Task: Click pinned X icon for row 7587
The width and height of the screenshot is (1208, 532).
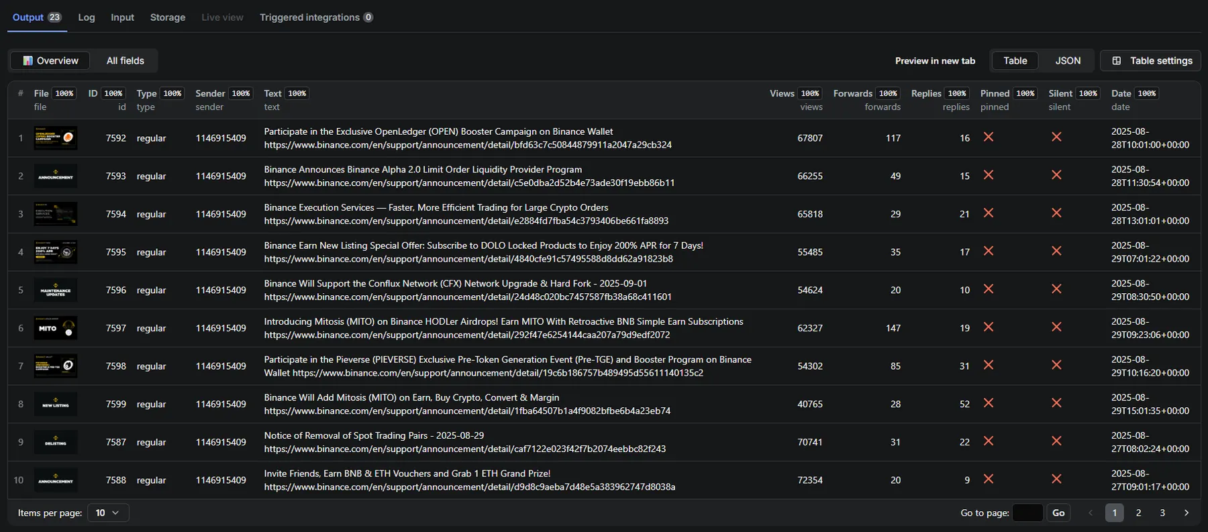Action: (989, 441)
